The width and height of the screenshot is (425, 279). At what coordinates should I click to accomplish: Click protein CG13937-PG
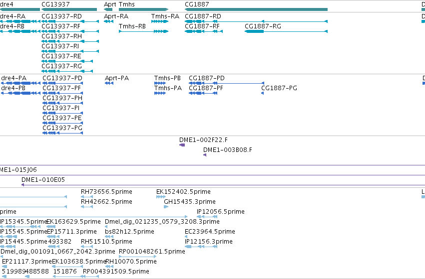(63, 133)
